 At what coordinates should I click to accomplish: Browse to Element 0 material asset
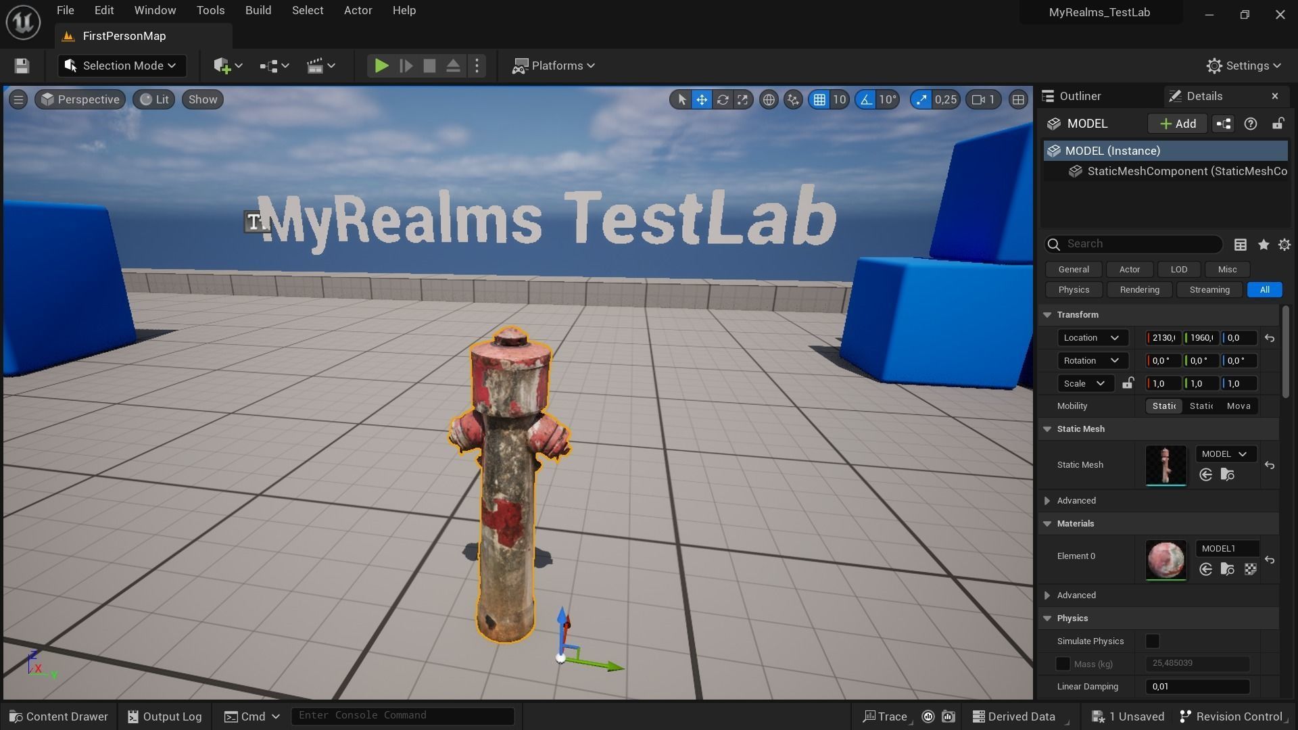[1228, 569]
